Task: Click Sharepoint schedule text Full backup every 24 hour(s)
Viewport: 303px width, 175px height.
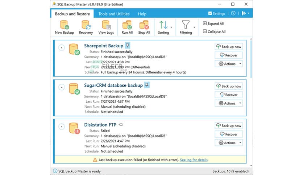Action: [122, 72]
